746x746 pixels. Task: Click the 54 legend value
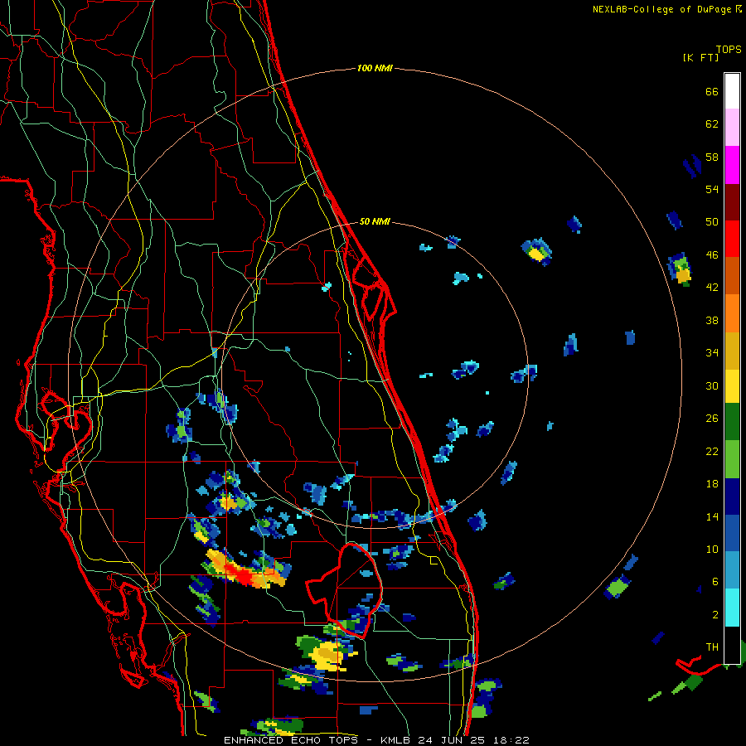(712, 189)
